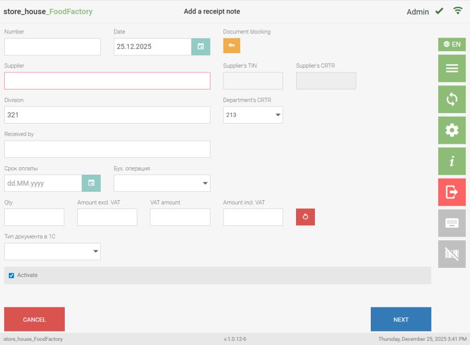Open settings gear in sidebar
Viewport: 470px width, 345px height.
[x=452, y=130]
